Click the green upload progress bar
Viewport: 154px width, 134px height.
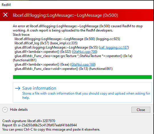82,77
